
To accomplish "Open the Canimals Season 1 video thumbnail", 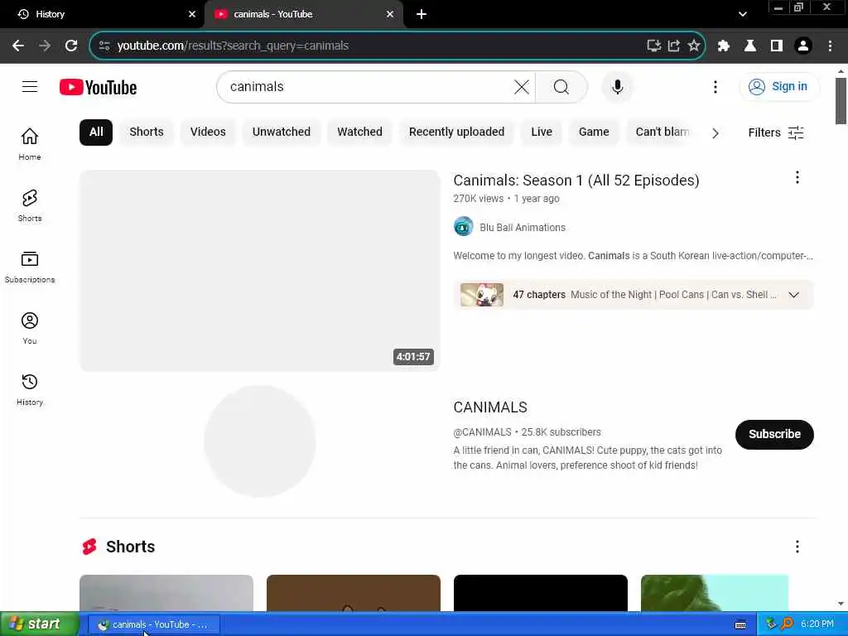I will [259, 271].
